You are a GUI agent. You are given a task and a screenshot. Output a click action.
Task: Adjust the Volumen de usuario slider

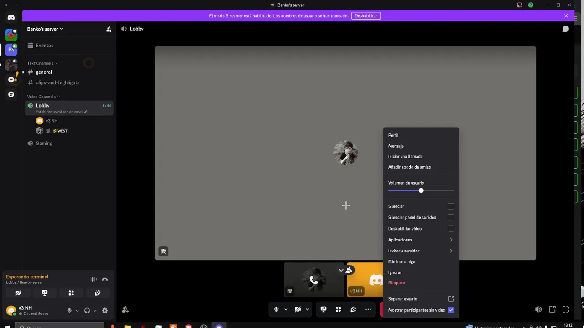(421, 190)
